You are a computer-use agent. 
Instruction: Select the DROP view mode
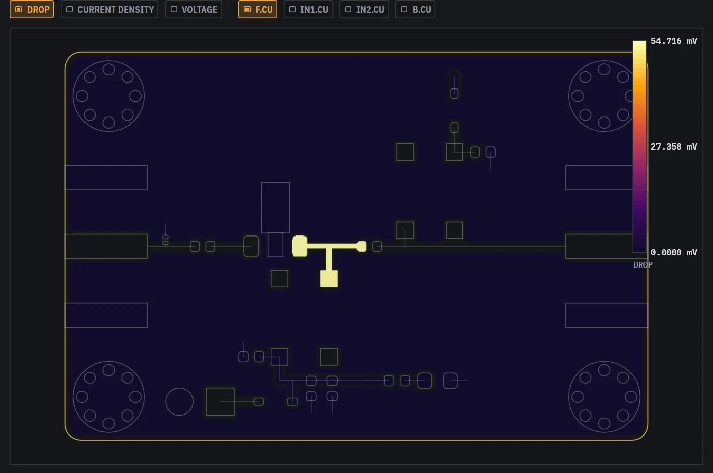coord(32,9)
